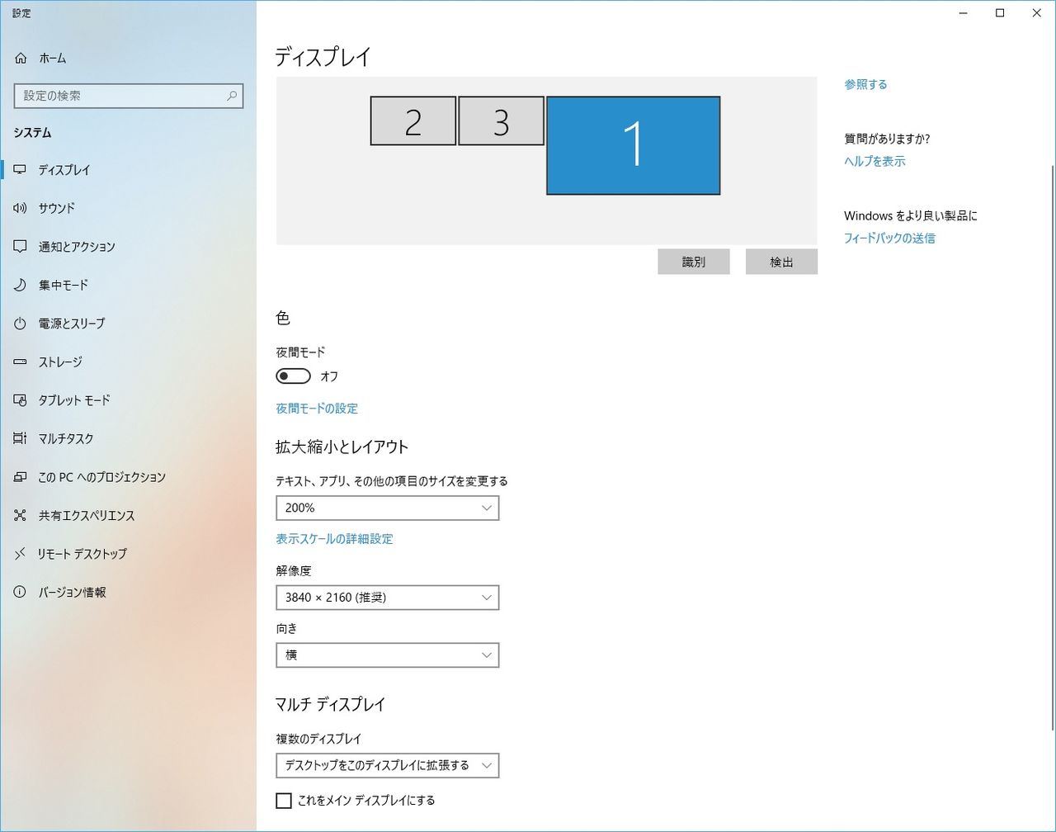Viewport: 1056px width, 832px height.
Task: Toggle the 夜間モード switch
Action: click(293, 376)
